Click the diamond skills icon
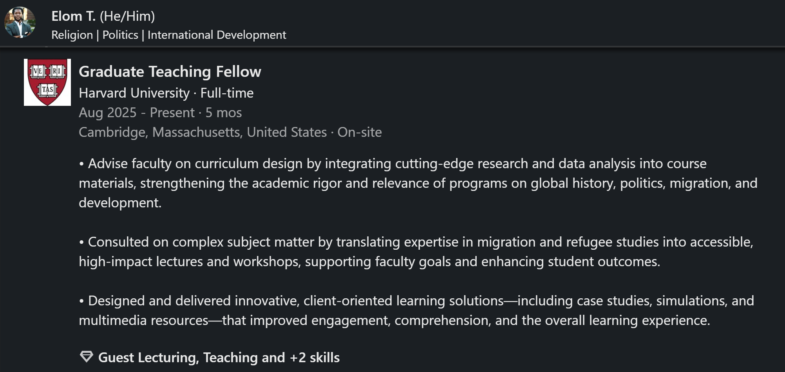 point(86,357)
